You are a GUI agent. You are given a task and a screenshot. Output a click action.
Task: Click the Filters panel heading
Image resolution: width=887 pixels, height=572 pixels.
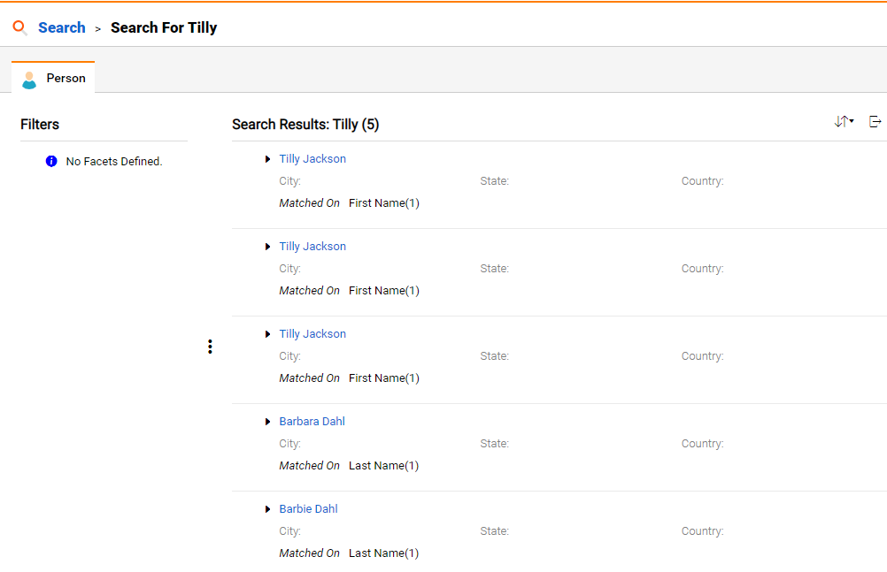point(40,125)
